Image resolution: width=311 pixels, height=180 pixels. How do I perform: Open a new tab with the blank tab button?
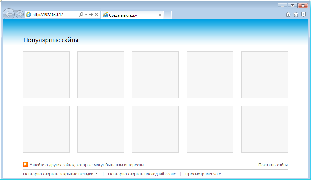tap(168, 15)
